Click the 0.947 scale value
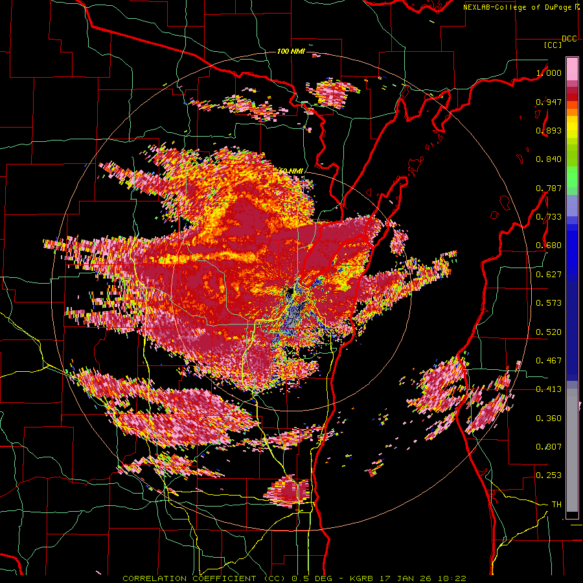The image size is (583, 583). pos(549,102)
